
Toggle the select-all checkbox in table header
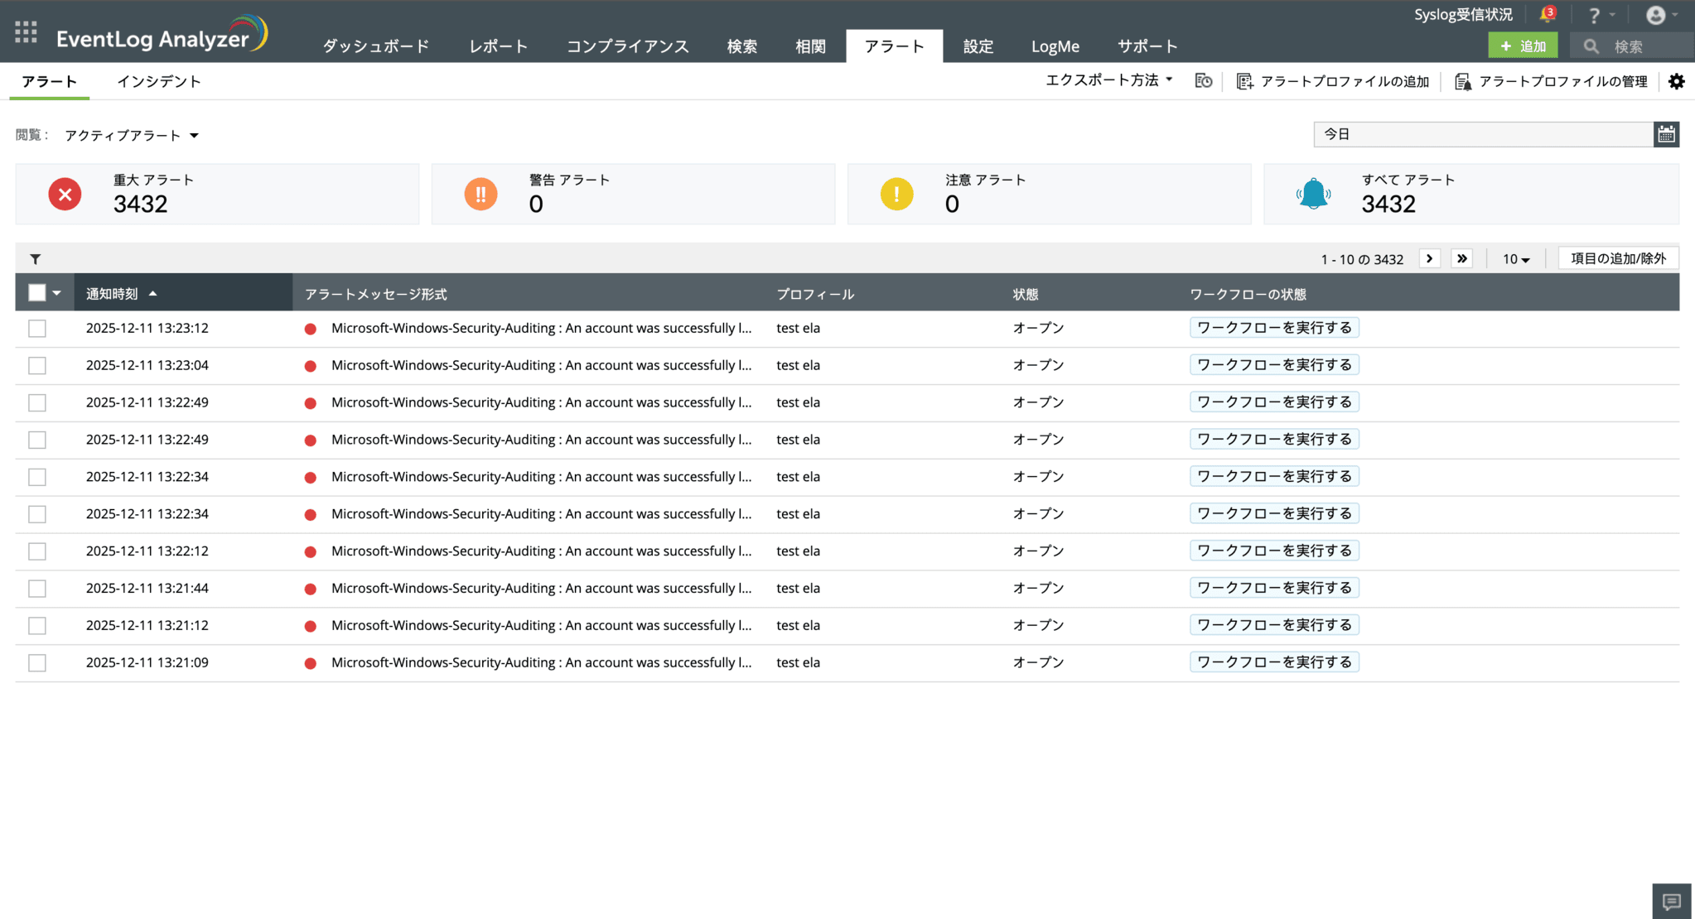click(x=36, y=293)
